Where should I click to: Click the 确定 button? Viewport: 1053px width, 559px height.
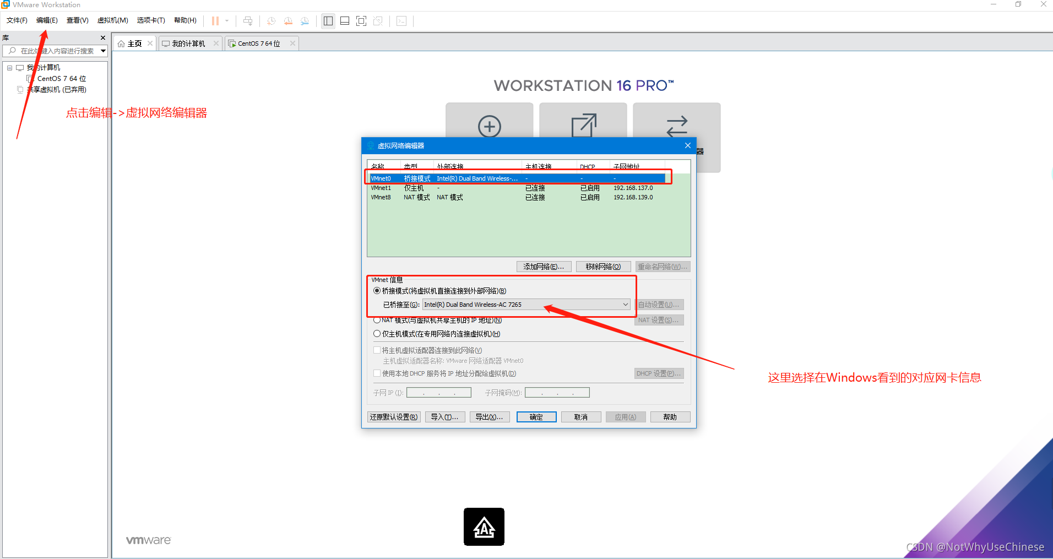click(x=536, y=417)
